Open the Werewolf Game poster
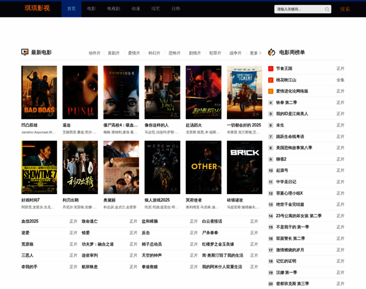The image size is (366, 289). (162, 167)
